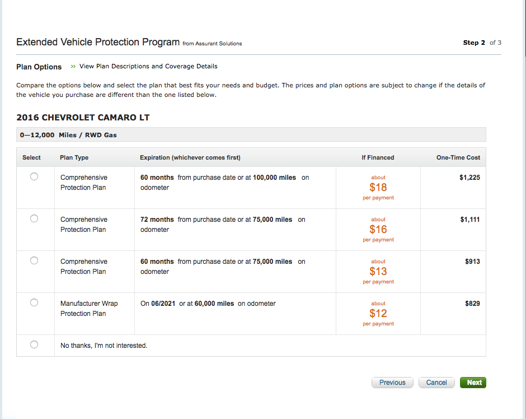Click the Cancel button
Viewport: 526px width, 419px height.
[436, 383]
